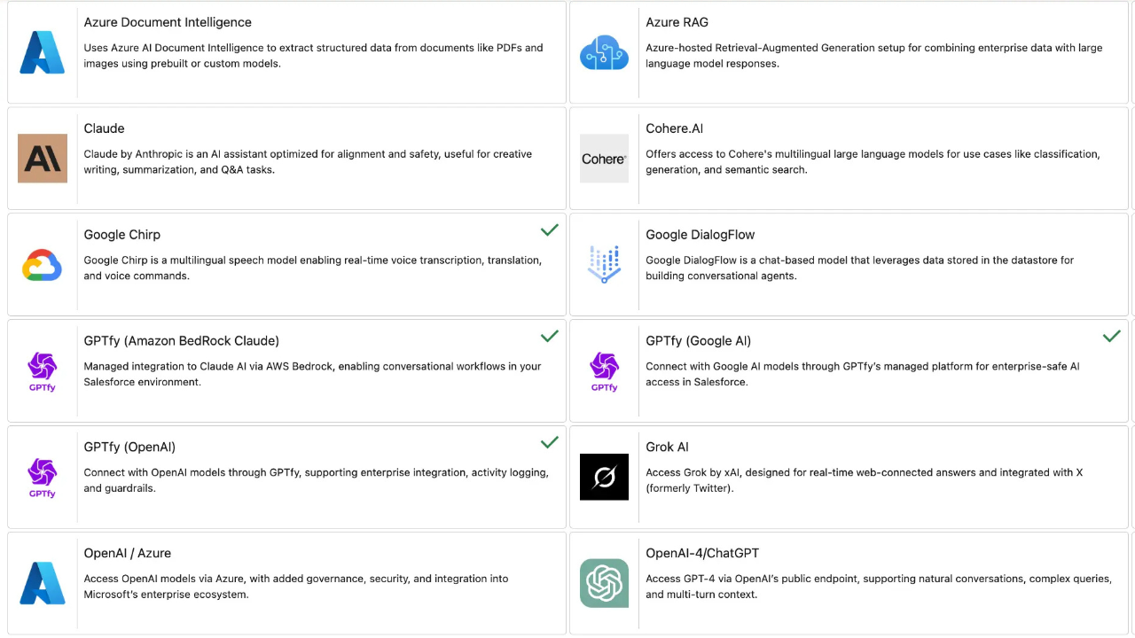
Task: Select the Claude Anthropic logo icon
Action: (43, 159)
